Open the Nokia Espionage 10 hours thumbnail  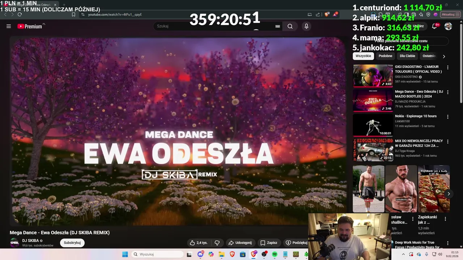click(373, 125)
